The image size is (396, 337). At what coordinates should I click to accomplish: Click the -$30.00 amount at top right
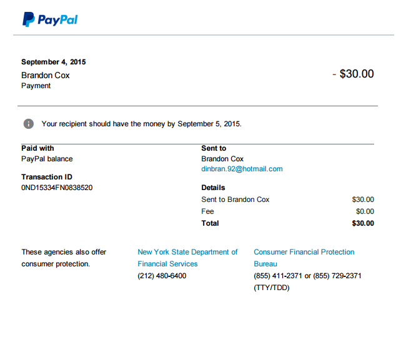pyautogui.click(x=353, y=74)
